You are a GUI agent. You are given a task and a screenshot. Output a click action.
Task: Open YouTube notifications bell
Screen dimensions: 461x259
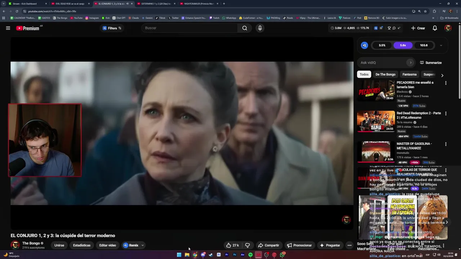click(x=435, y=28)
